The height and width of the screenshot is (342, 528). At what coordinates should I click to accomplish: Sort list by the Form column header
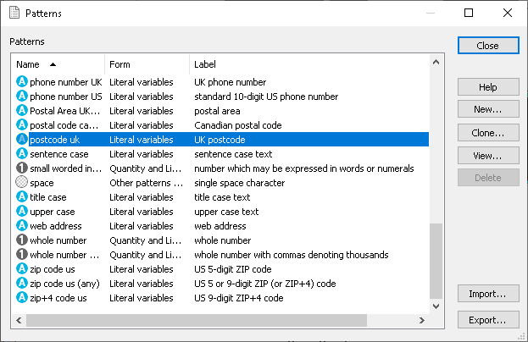tap(146, 64)
